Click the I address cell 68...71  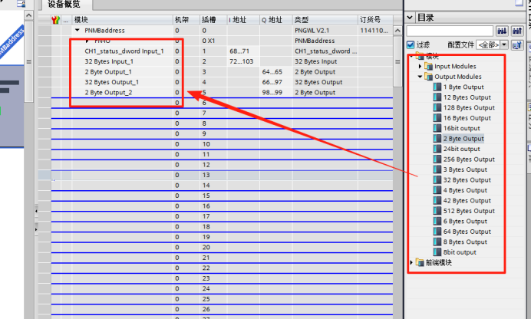243,51
